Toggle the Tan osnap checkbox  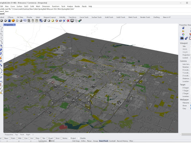pos(41,138)
